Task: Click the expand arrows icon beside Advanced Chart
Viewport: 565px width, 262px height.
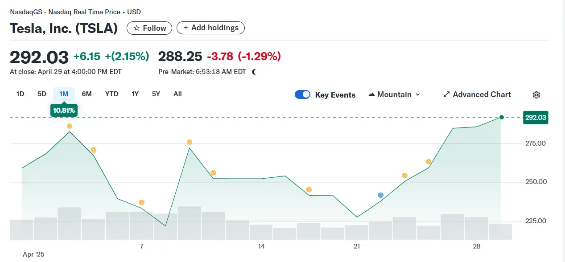Action: [x=446, y=95]
